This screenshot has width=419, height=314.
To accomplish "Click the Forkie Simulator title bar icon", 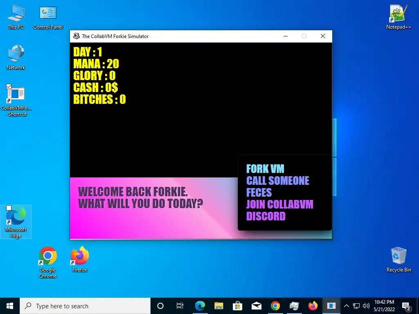I will click(77, 36).
